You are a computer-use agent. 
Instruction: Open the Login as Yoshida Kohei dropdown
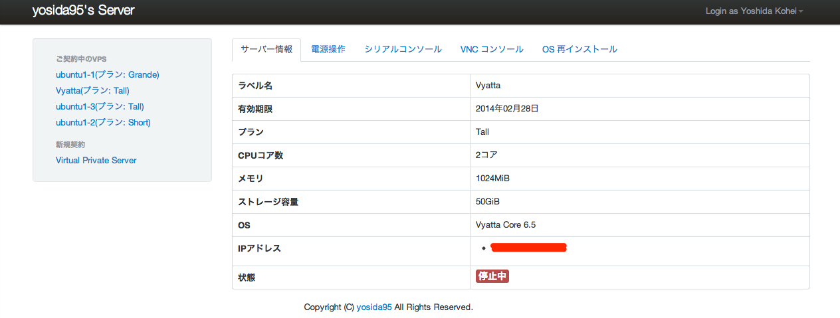[754, 11]
